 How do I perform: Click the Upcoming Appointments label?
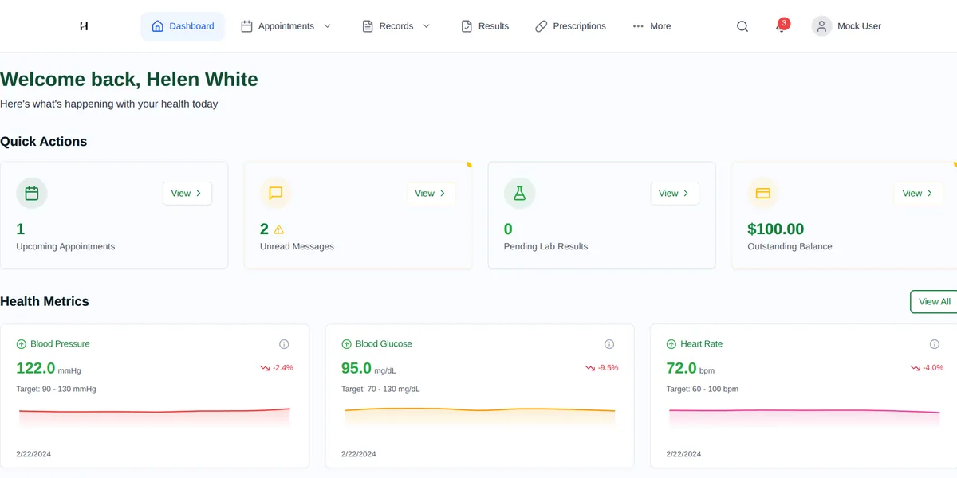pyautogui.click(x=65, y=246)
